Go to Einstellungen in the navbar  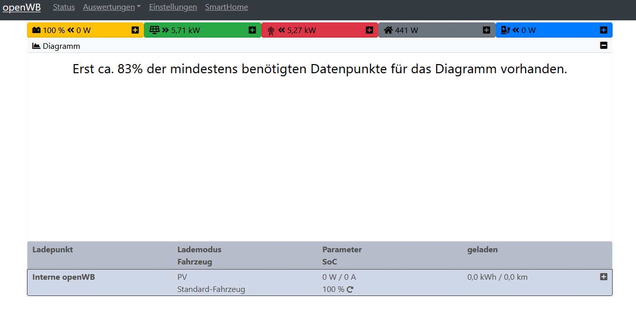173,7
